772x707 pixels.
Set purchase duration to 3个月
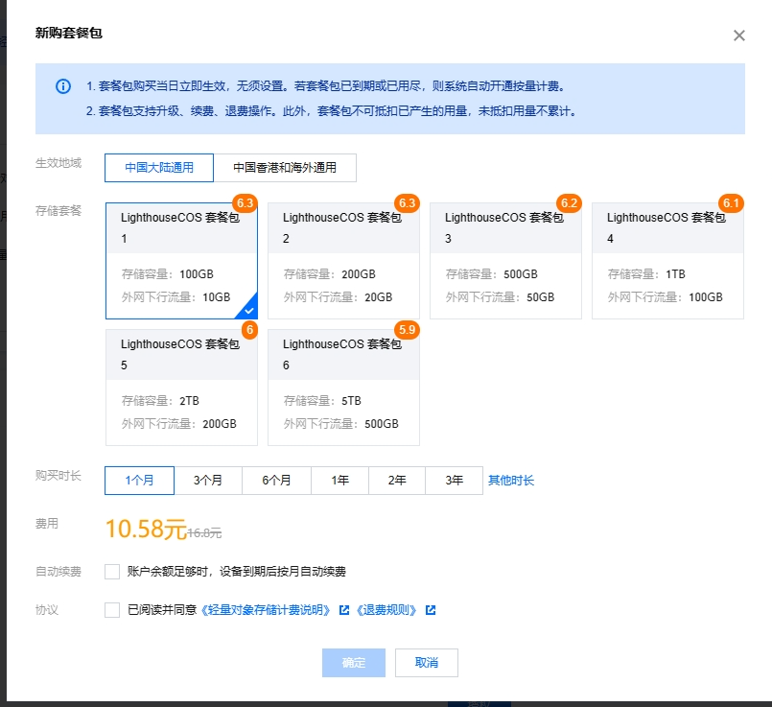(x=208, y=480)
